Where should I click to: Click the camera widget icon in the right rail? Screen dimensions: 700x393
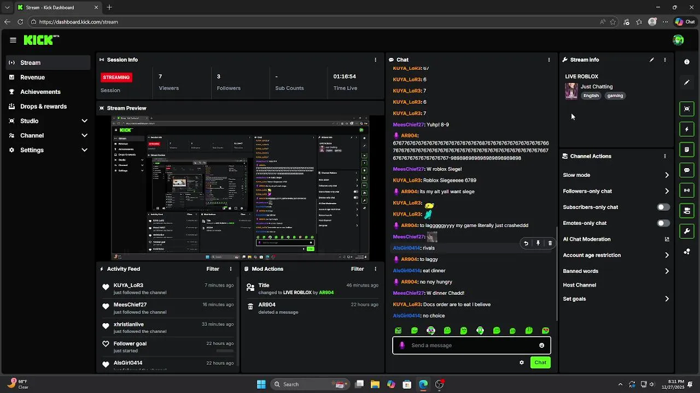[x=687, y=211]
